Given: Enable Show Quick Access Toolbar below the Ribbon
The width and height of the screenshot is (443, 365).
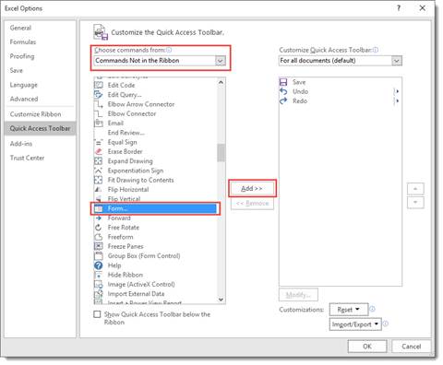Looking at the screenshot, I should (x=97, y=314).
